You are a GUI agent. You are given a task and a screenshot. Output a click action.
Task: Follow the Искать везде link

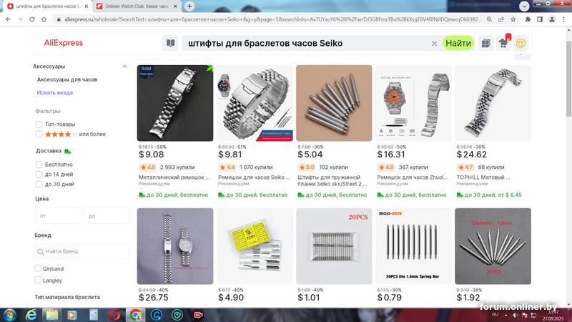[x=55, y=93]
